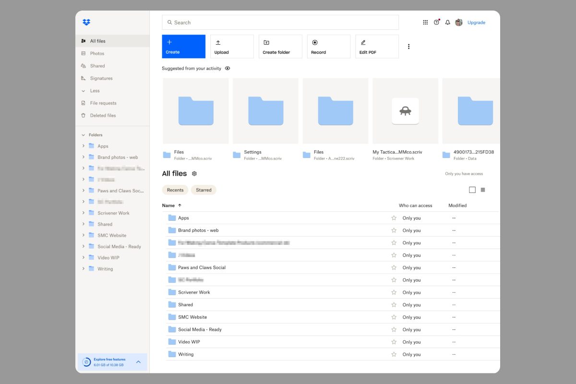
Task: Star the Writing folder
Action: pos(394,354)
